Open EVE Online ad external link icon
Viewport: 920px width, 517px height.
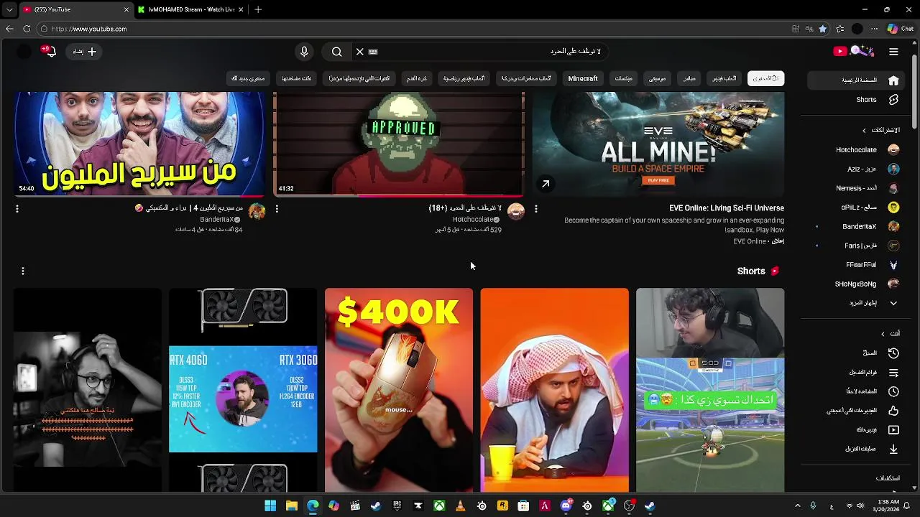(x=546, y=185)
